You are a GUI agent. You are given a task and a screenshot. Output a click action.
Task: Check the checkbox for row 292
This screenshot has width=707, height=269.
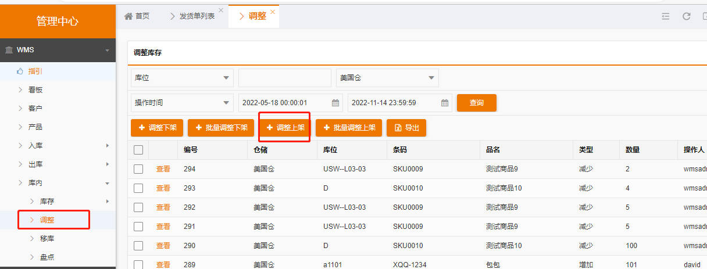point(138,207)
